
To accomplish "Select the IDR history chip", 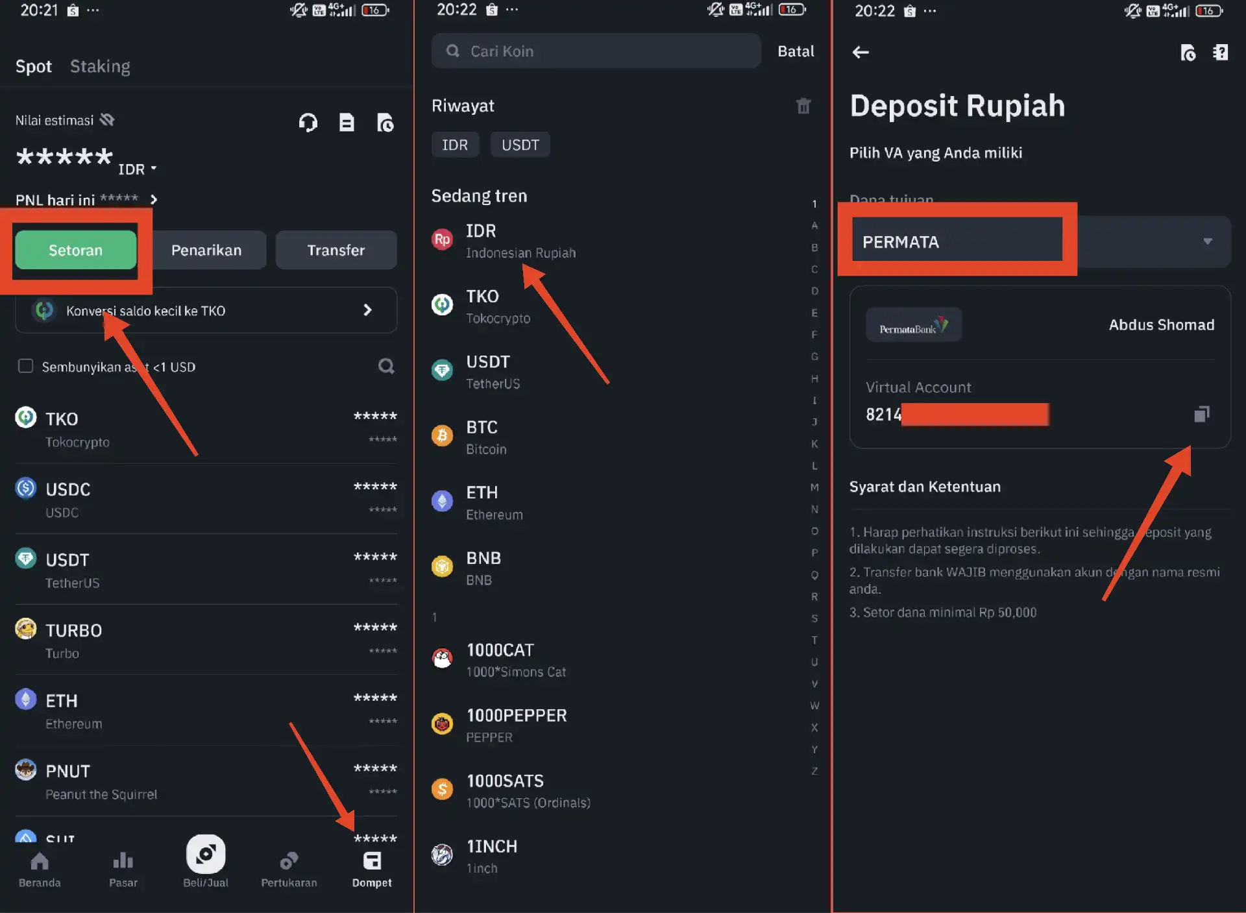I will pos(455,145).
